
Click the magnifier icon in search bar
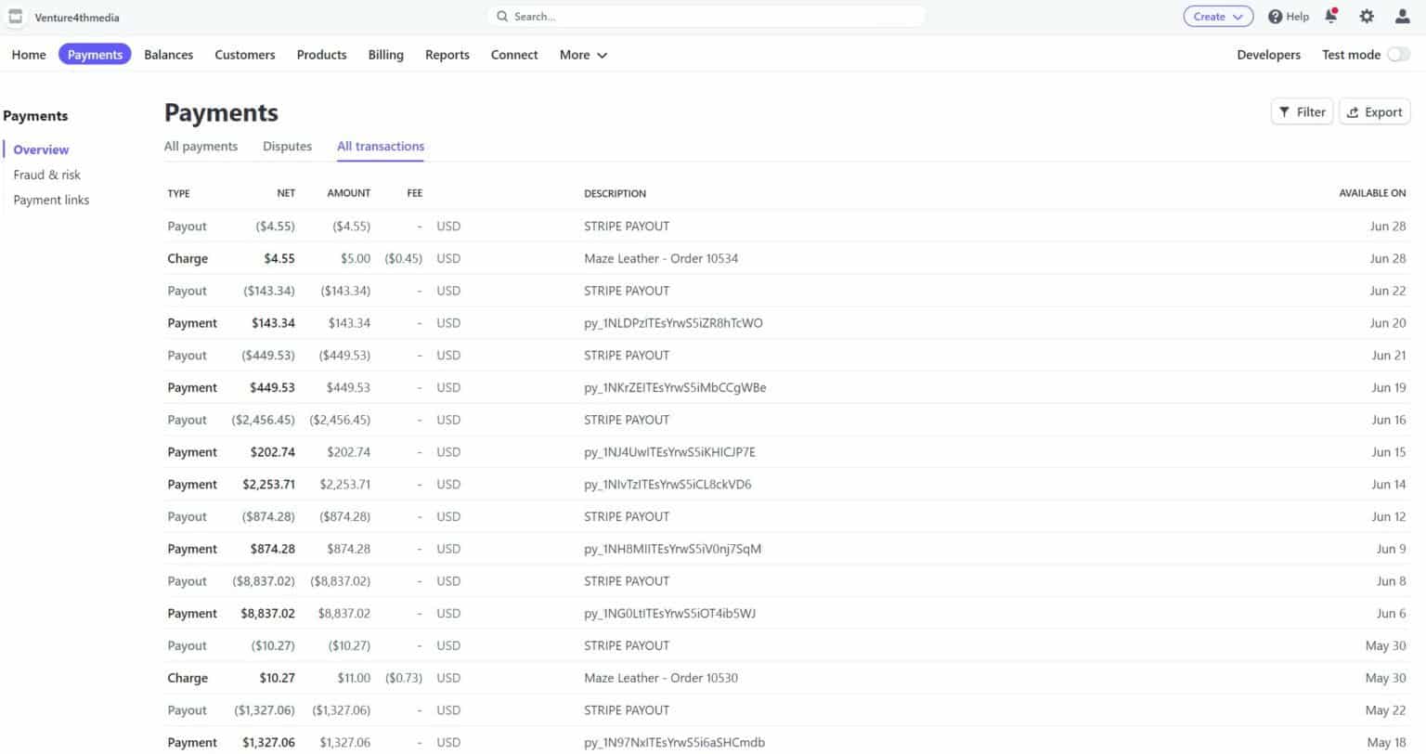(502, 17)
